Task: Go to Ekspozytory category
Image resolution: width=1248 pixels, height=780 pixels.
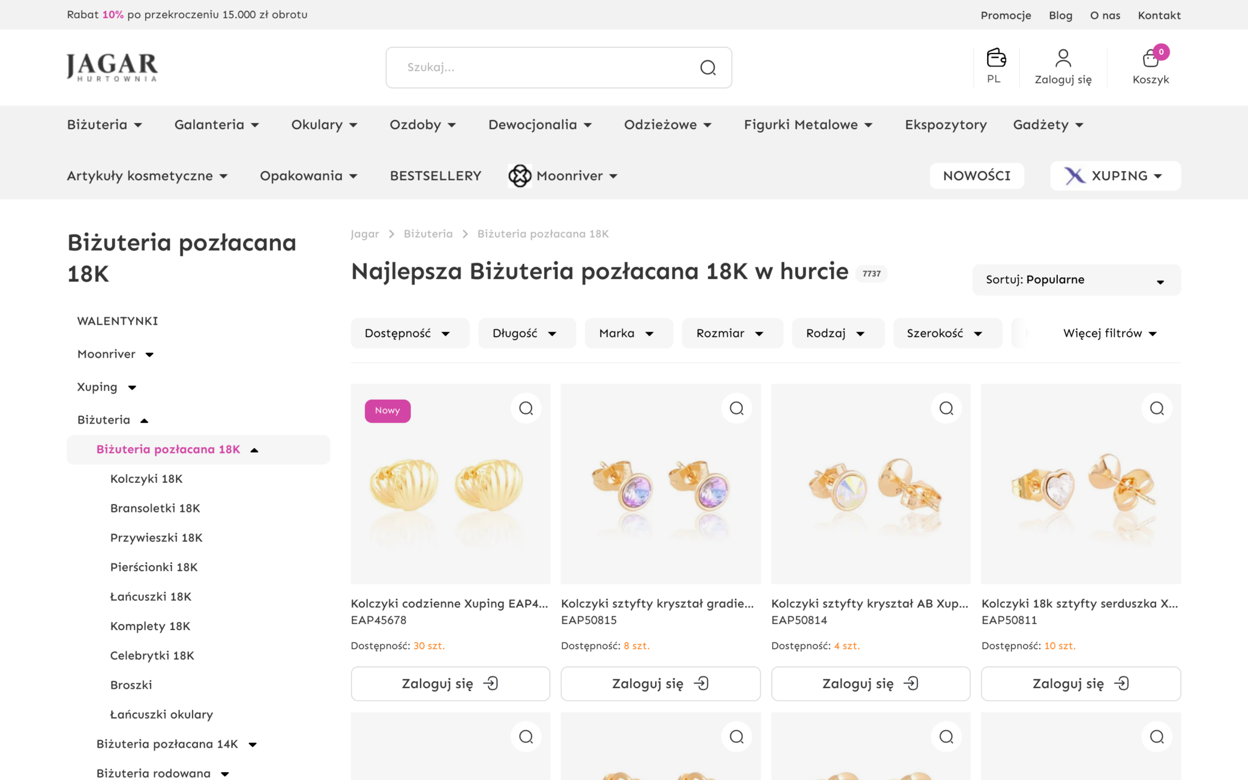Action: (946, 125)
